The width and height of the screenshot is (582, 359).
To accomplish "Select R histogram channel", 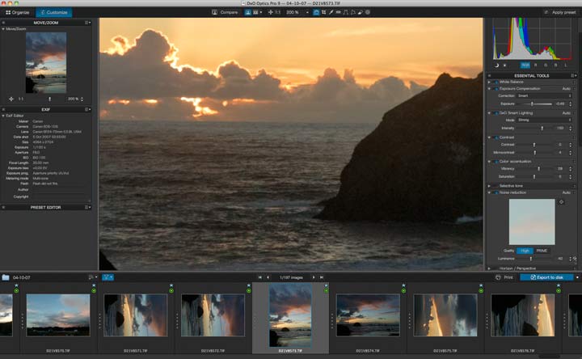I will coord(535,65).
